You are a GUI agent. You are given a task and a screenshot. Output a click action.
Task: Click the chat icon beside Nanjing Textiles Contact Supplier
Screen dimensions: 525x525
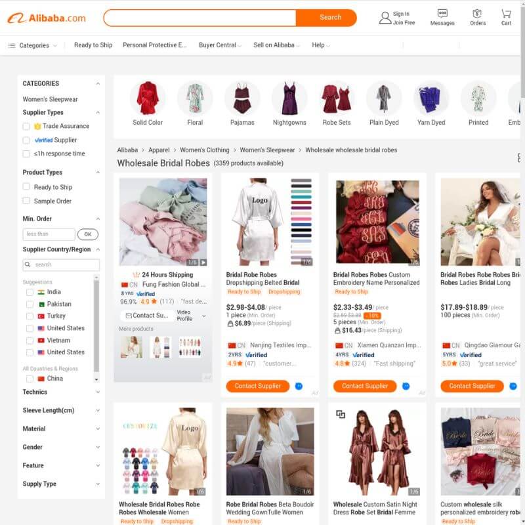coord(299,386)
